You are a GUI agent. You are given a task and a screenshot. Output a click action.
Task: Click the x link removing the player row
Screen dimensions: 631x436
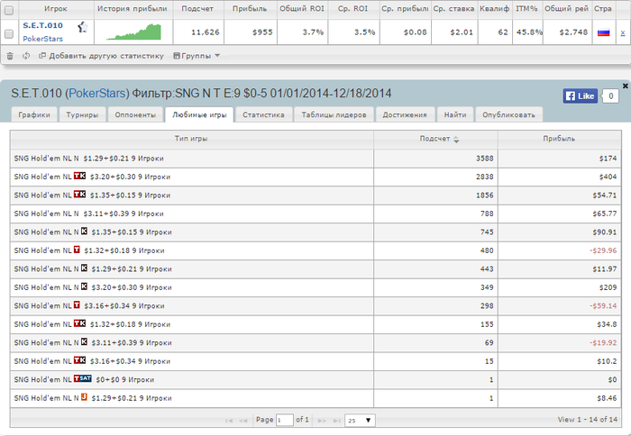[x=623, y=33]
